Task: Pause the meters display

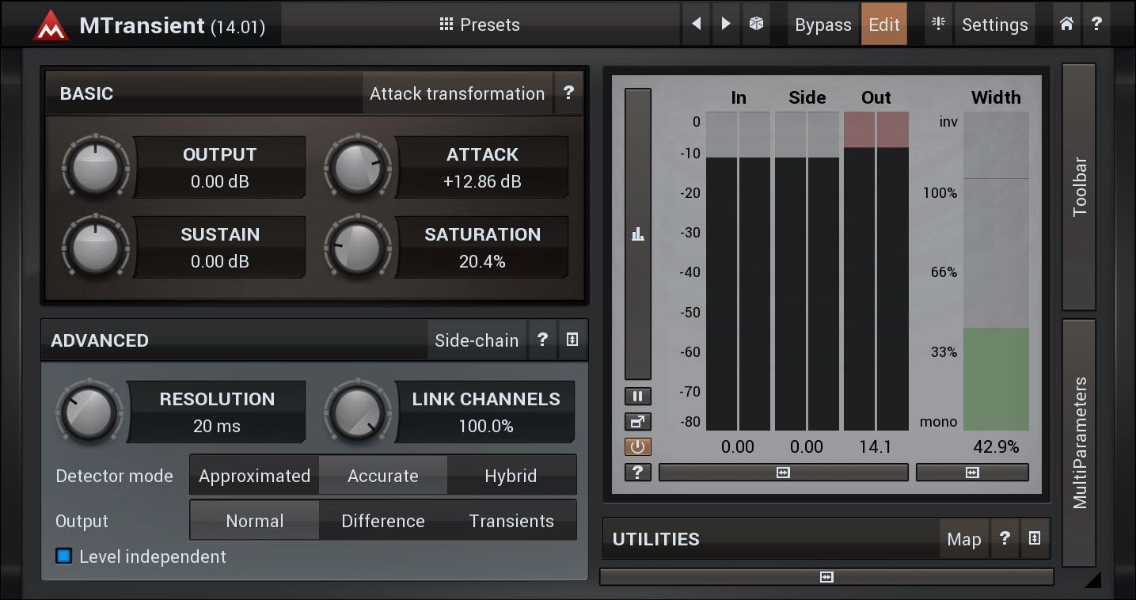Action: 637,397
